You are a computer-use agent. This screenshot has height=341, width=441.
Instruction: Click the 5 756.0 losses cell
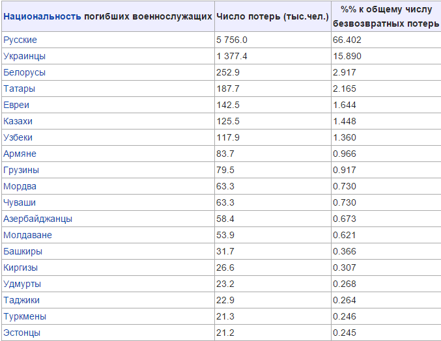click(233, 40)
